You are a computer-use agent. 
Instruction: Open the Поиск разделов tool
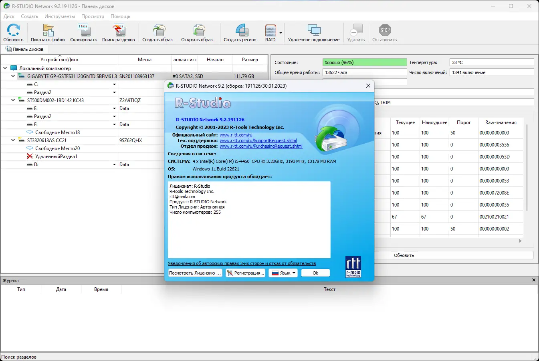click(x=118, y=32)
